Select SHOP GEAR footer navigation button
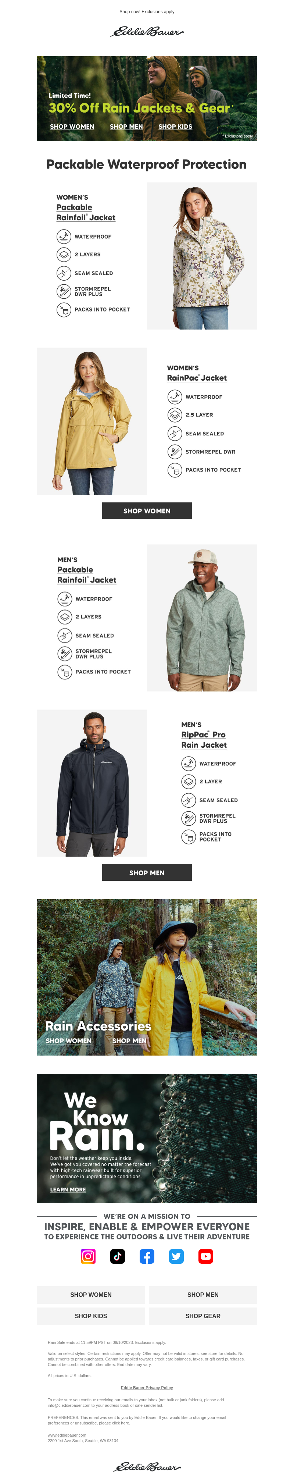The height and width of the screenshot is (1480, 294). [203, 1316]
